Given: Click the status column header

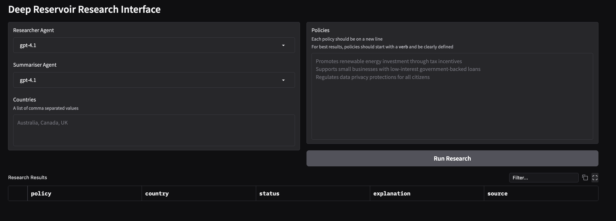Looking at the screenshot, I should [313, 193].
